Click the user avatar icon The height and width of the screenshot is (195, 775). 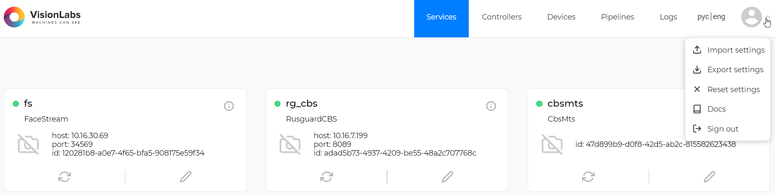(x=751, y=17)
